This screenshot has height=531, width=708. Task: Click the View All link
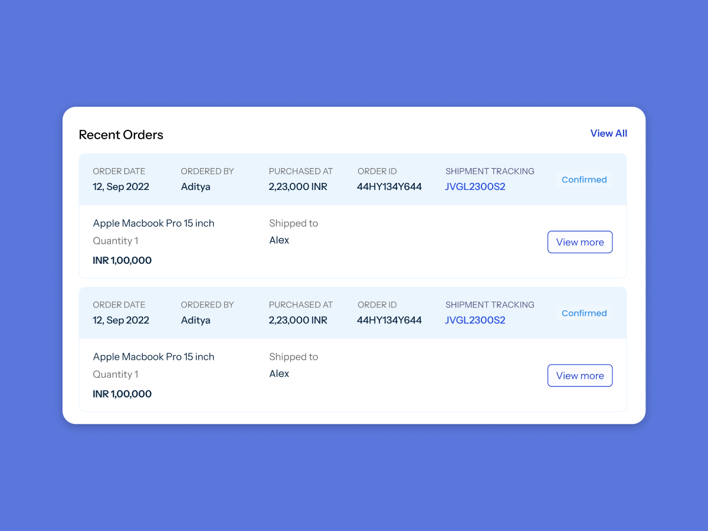tap(608, 133)
